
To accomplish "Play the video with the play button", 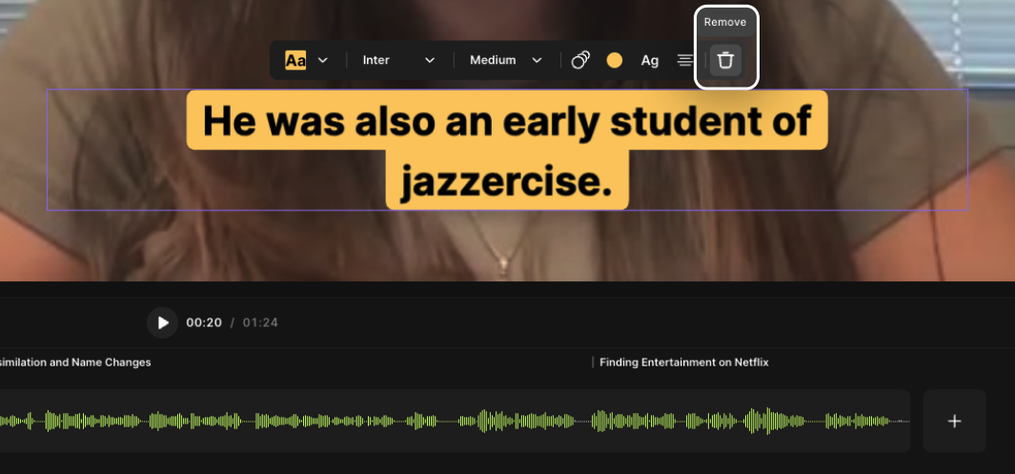I will point(162,322).
